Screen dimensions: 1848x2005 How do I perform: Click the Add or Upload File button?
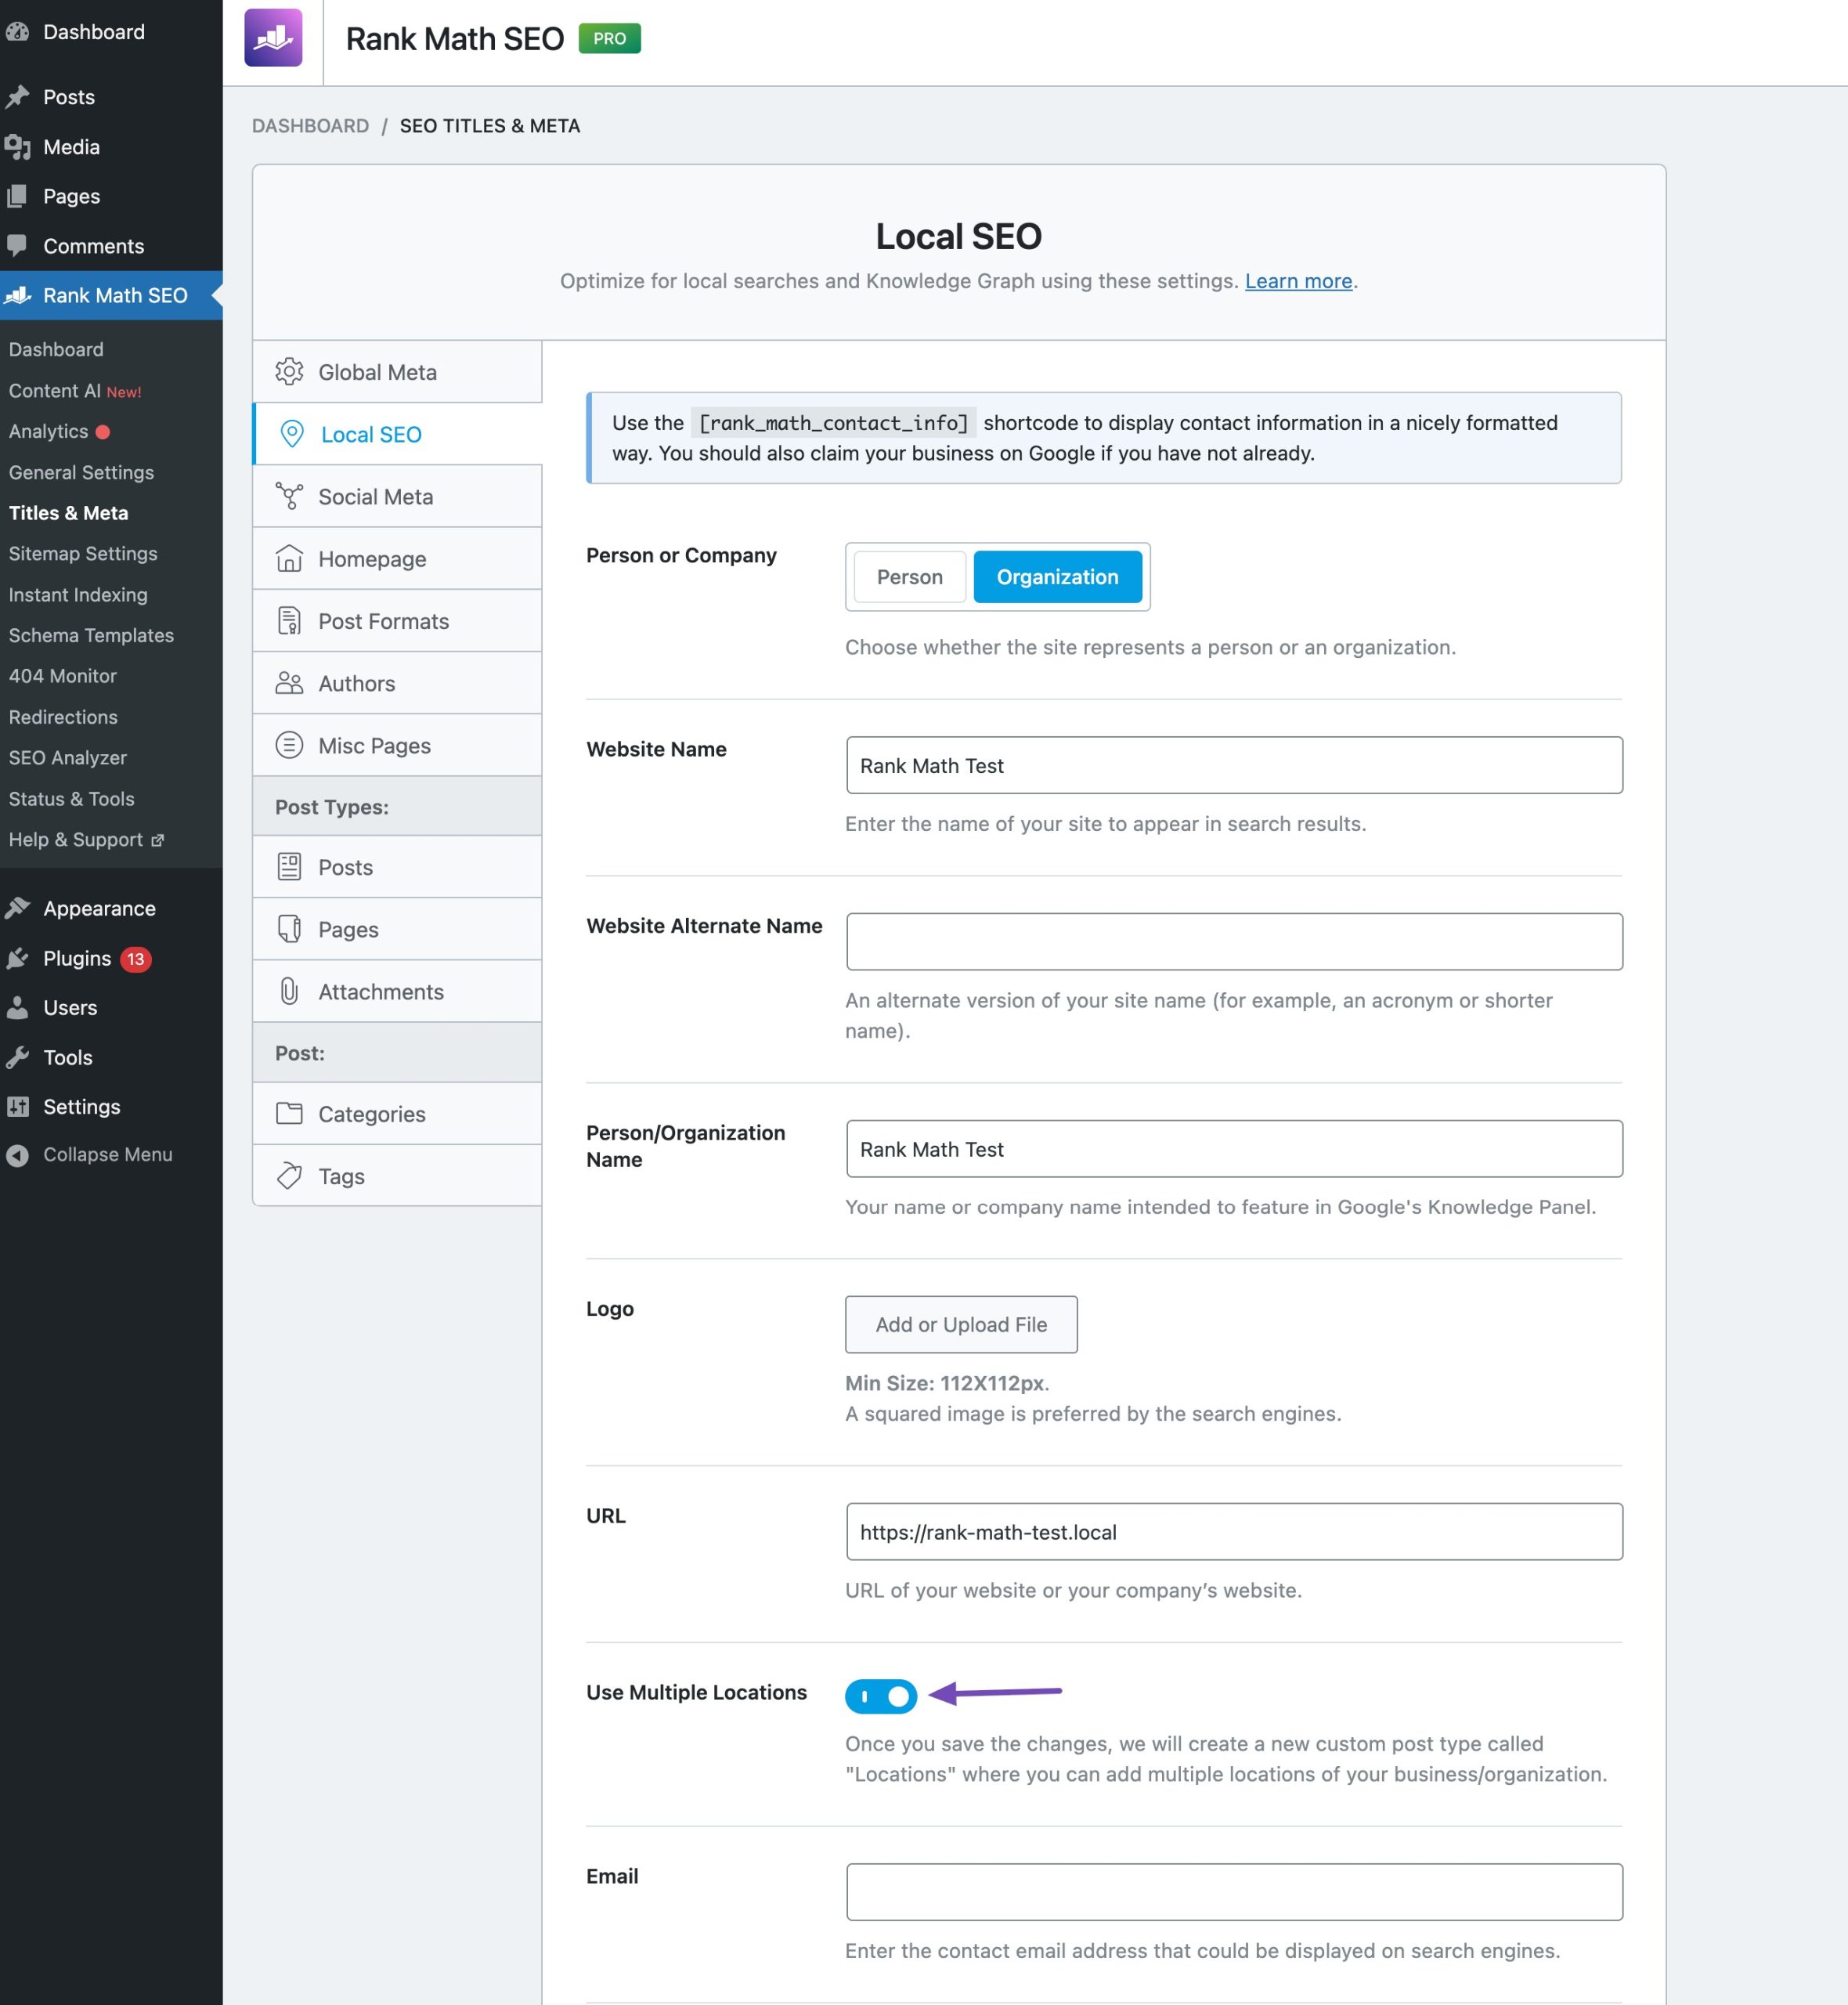[961, 1324]
